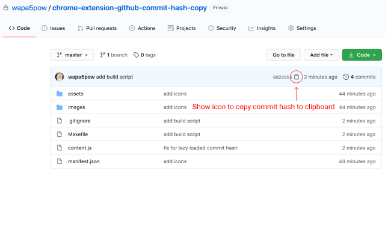Open the assets folder icon
The height and width of the screenshot is (240, 385).
[60, 94]
